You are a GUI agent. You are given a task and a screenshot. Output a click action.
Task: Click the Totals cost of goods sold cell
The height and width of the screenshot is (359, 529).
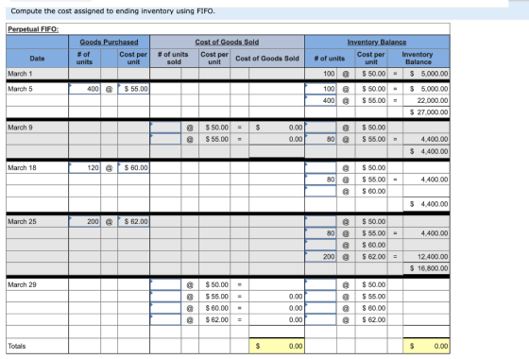coord(277,346)
